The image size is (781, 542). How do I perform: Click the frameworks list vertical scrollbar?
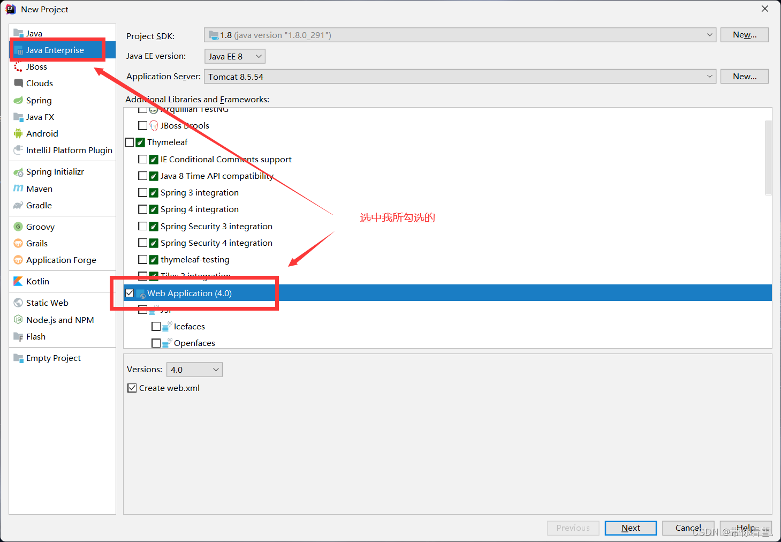coord(768,158)
